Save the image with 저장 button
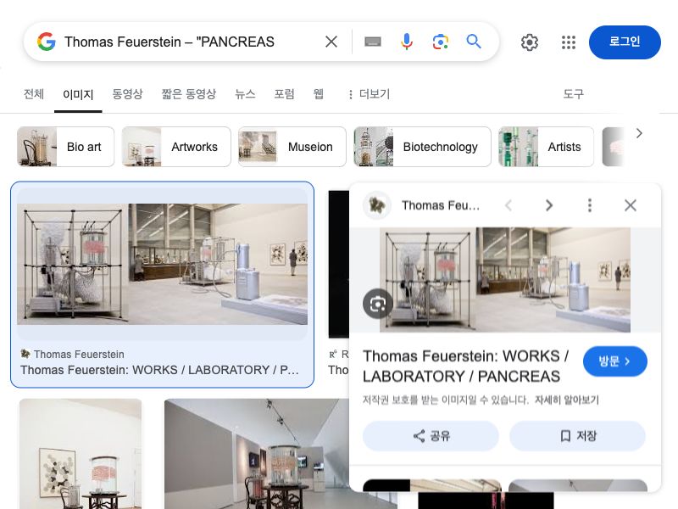 tap(577, 436)
